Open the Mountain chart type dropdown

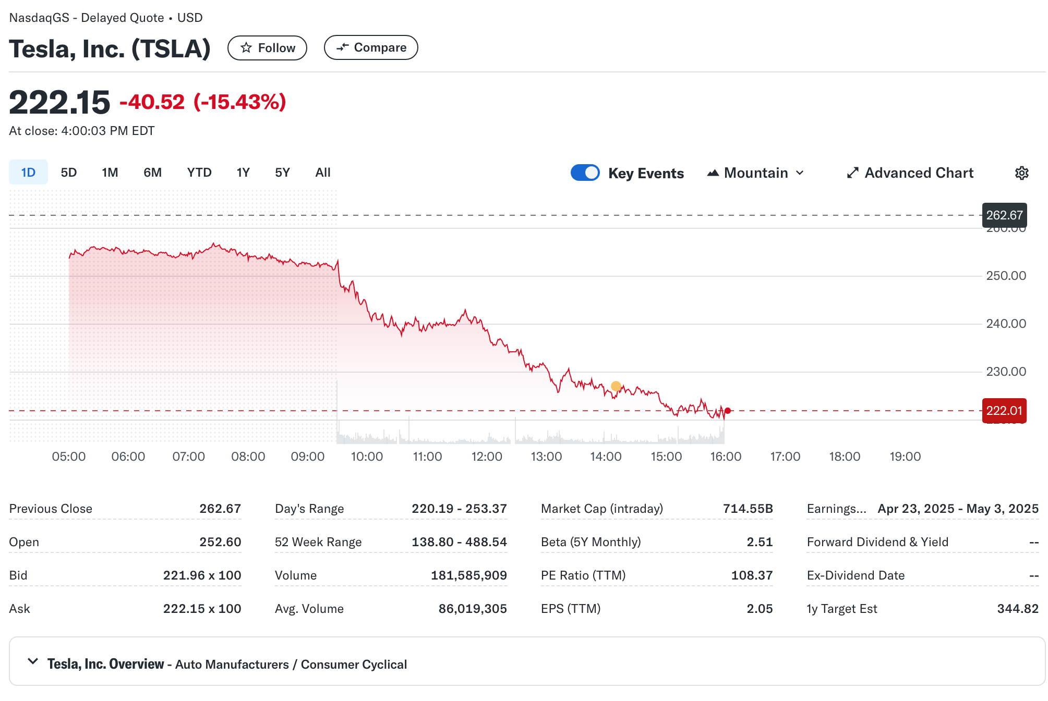[x=755, y=173]
